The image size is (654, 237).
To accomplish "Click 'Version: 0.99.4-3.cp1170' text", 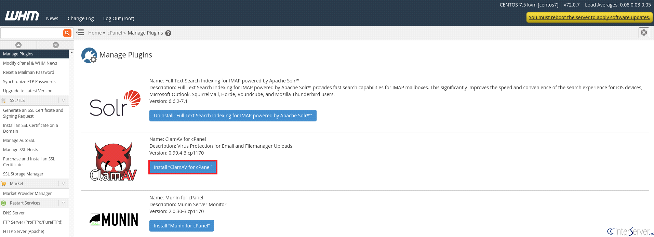I will (x=176, y=153).
